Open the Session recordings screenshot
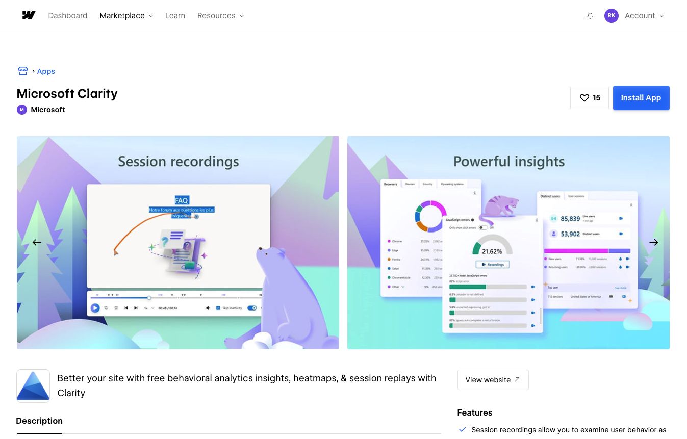 (x=178, y=243)
